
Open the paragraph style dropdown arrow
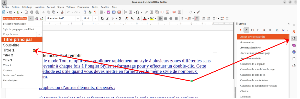coord(31,18)
